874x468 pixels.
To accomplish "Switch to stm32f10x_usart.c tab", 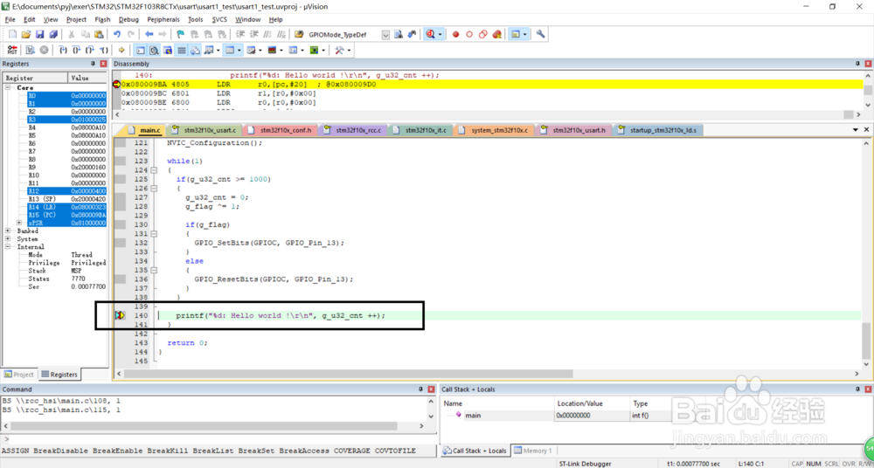I will [x=205, y=130].
